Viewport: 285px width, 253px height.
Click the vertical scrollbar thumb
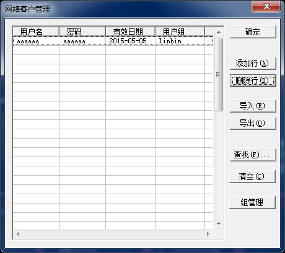pyautogui.click(x=219, y=74)
